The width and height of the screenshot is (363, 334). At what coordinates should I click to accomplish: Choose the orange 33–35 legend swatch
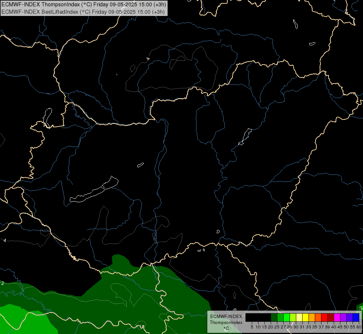(x=312, y=317)
